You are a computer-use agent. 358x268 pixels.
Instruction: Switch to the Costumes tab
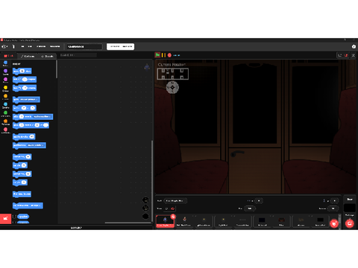(x=28, y=56)
